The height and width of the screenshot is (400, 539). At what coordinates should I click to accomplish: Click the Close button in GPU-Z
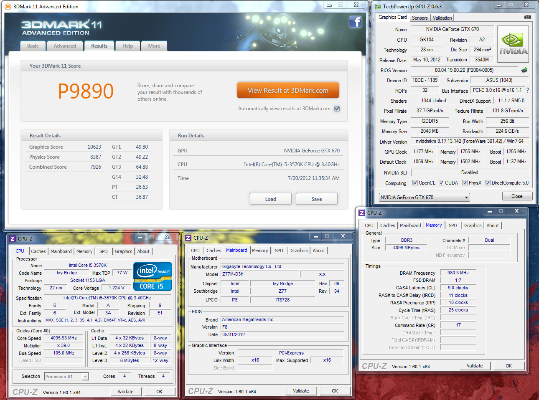pyautogui.click(x=517, y=196)
